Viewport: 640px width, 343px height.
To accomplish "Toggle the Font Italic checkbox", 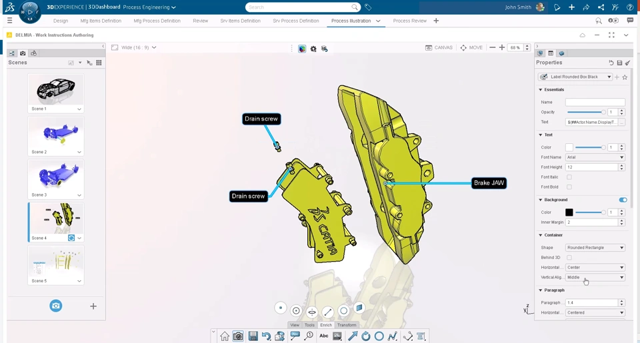I will click(569, 177).
